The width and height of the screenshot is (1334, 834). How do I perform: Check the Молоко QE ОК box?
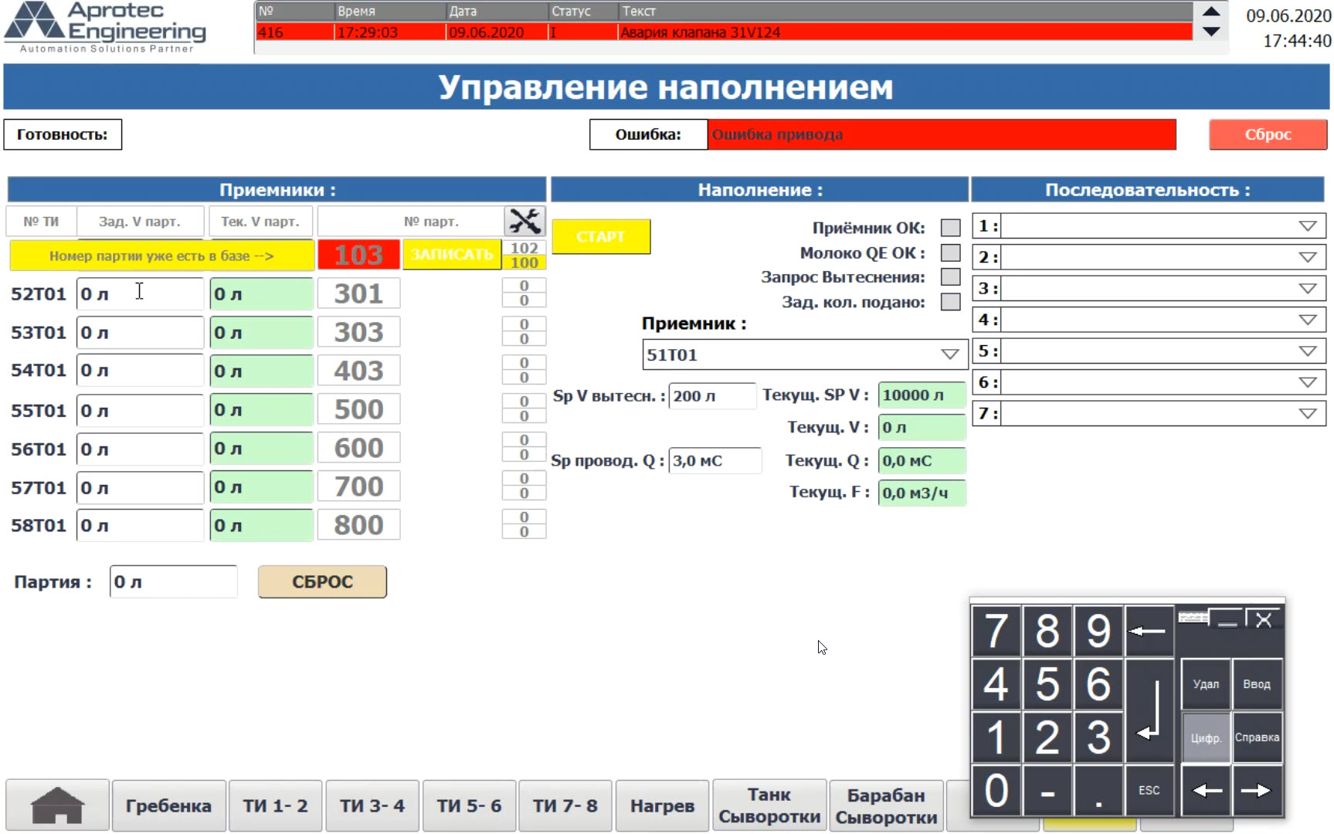click(949, 252)
